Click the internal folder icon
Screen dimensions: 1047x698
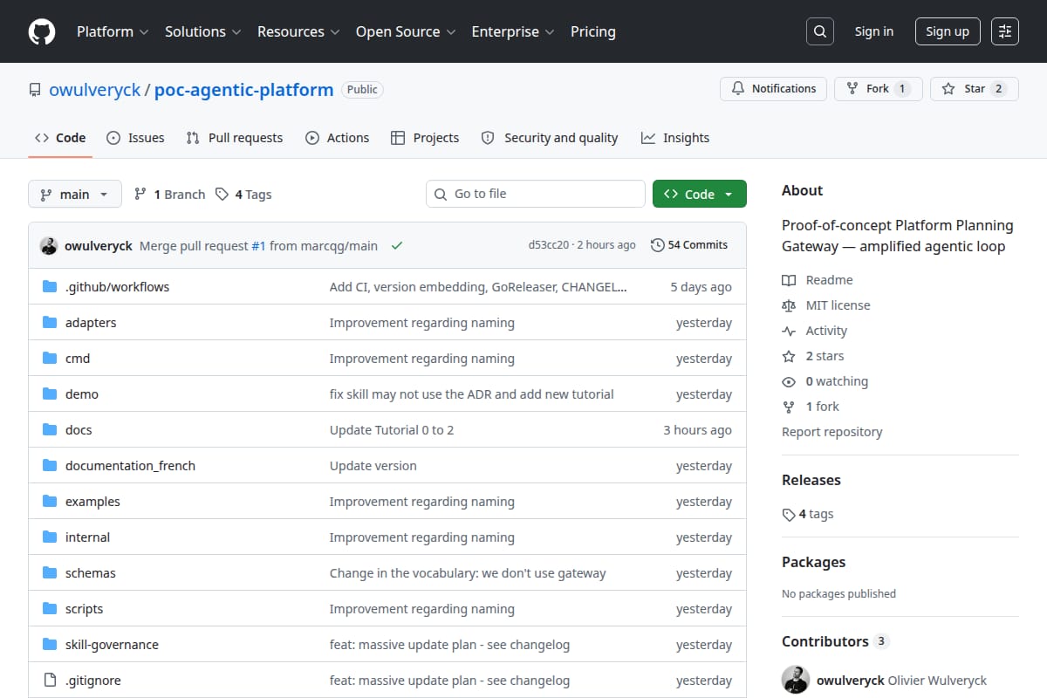pyautogui.click(x=50, y=537)
